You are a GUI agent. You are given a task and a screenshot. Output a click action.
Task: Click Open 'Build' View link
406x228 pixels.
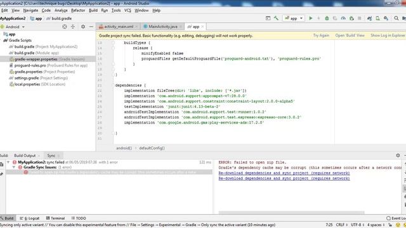coord(350,35)
